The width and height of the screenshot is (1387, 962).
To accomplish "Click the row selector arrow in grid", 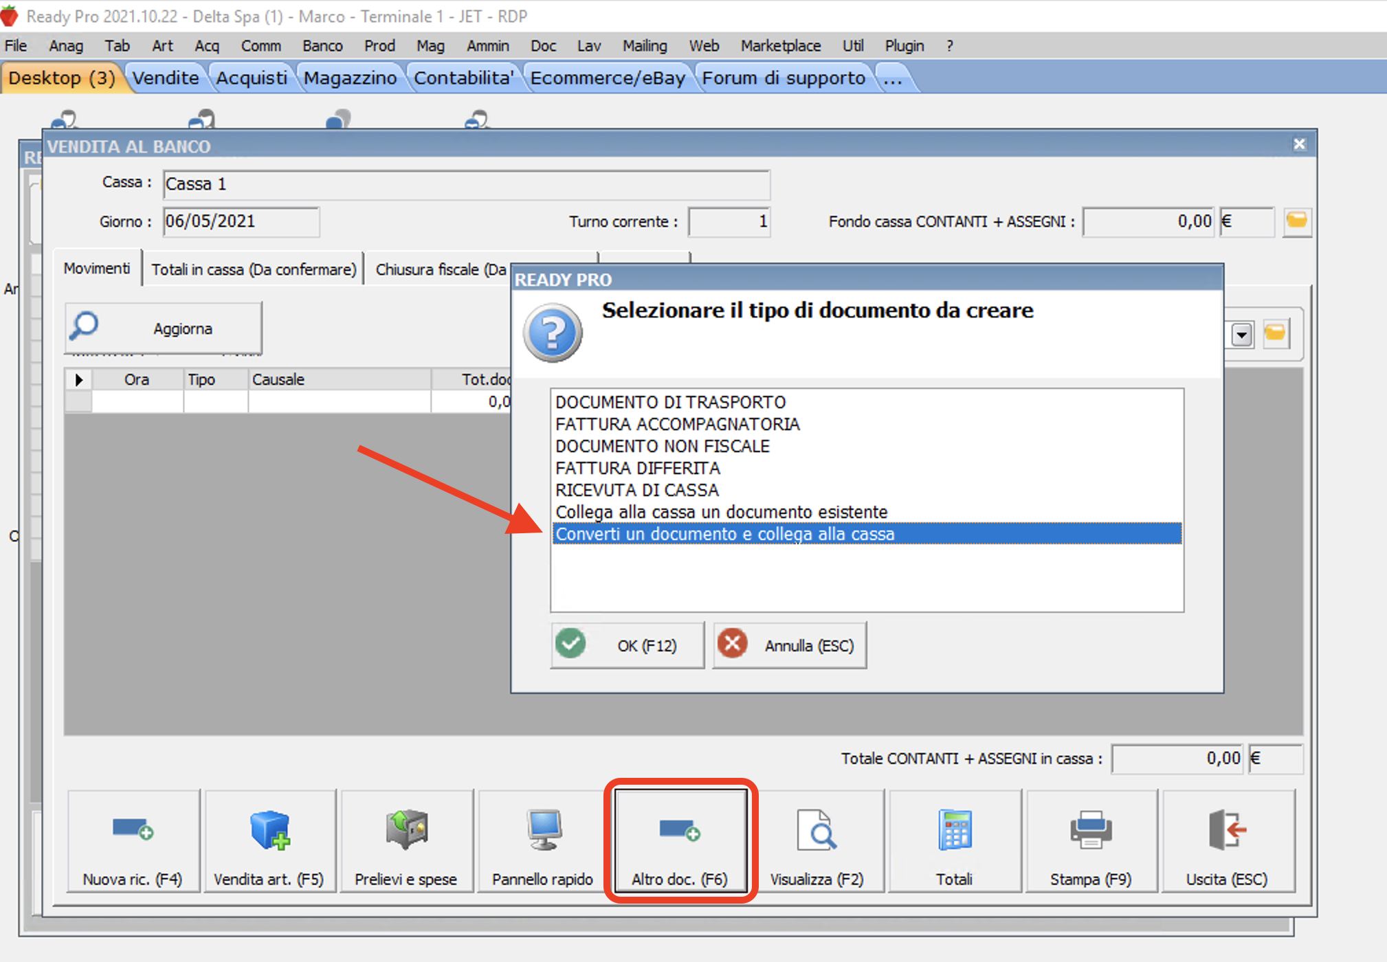I will click(x=78, y=379).
